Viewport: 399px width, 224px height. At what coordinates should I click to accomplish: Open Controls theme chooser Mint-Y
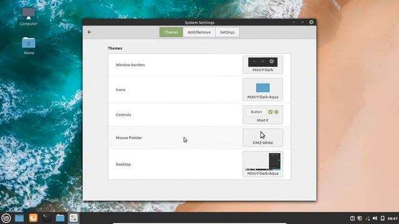coord(262,114)
